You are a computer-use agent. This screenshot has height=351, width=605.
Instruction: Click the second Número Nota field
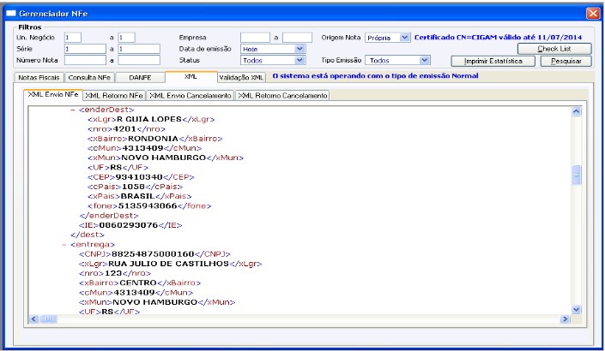[139, 61]
